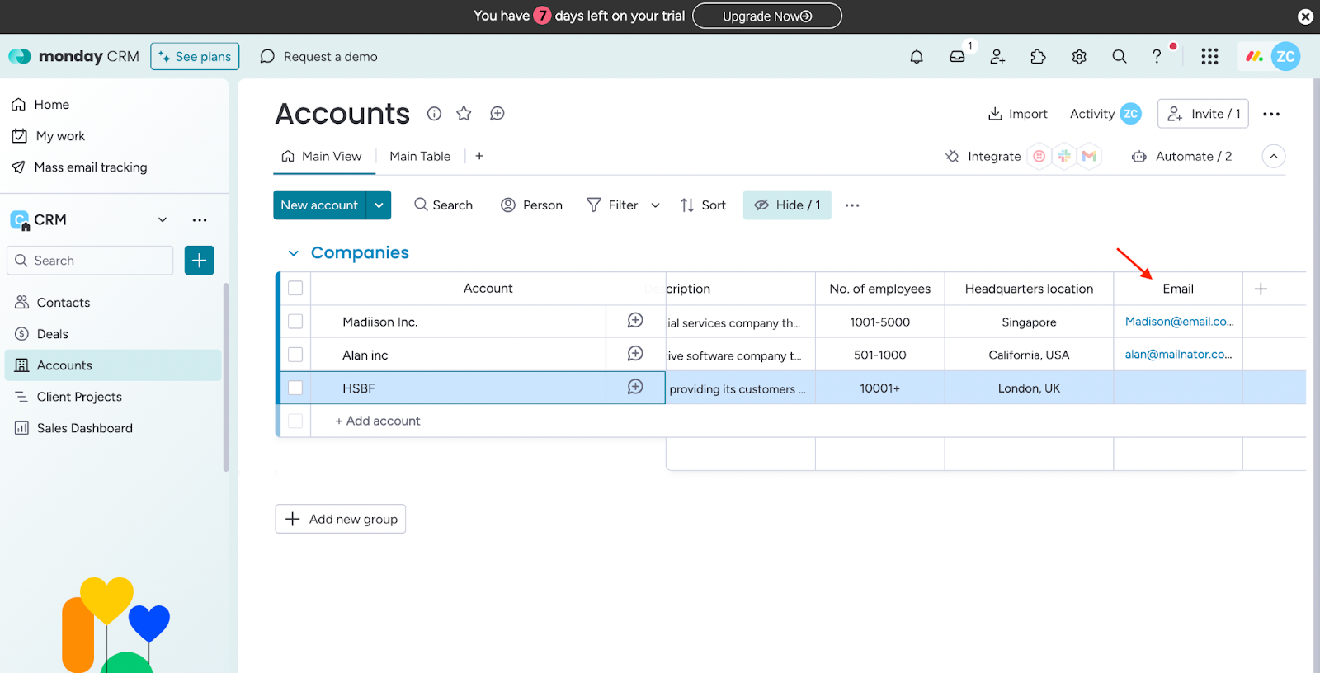Click the board Search toolbar button
This screenshot has width=1320, height=673.
click(x=444, y=205)
